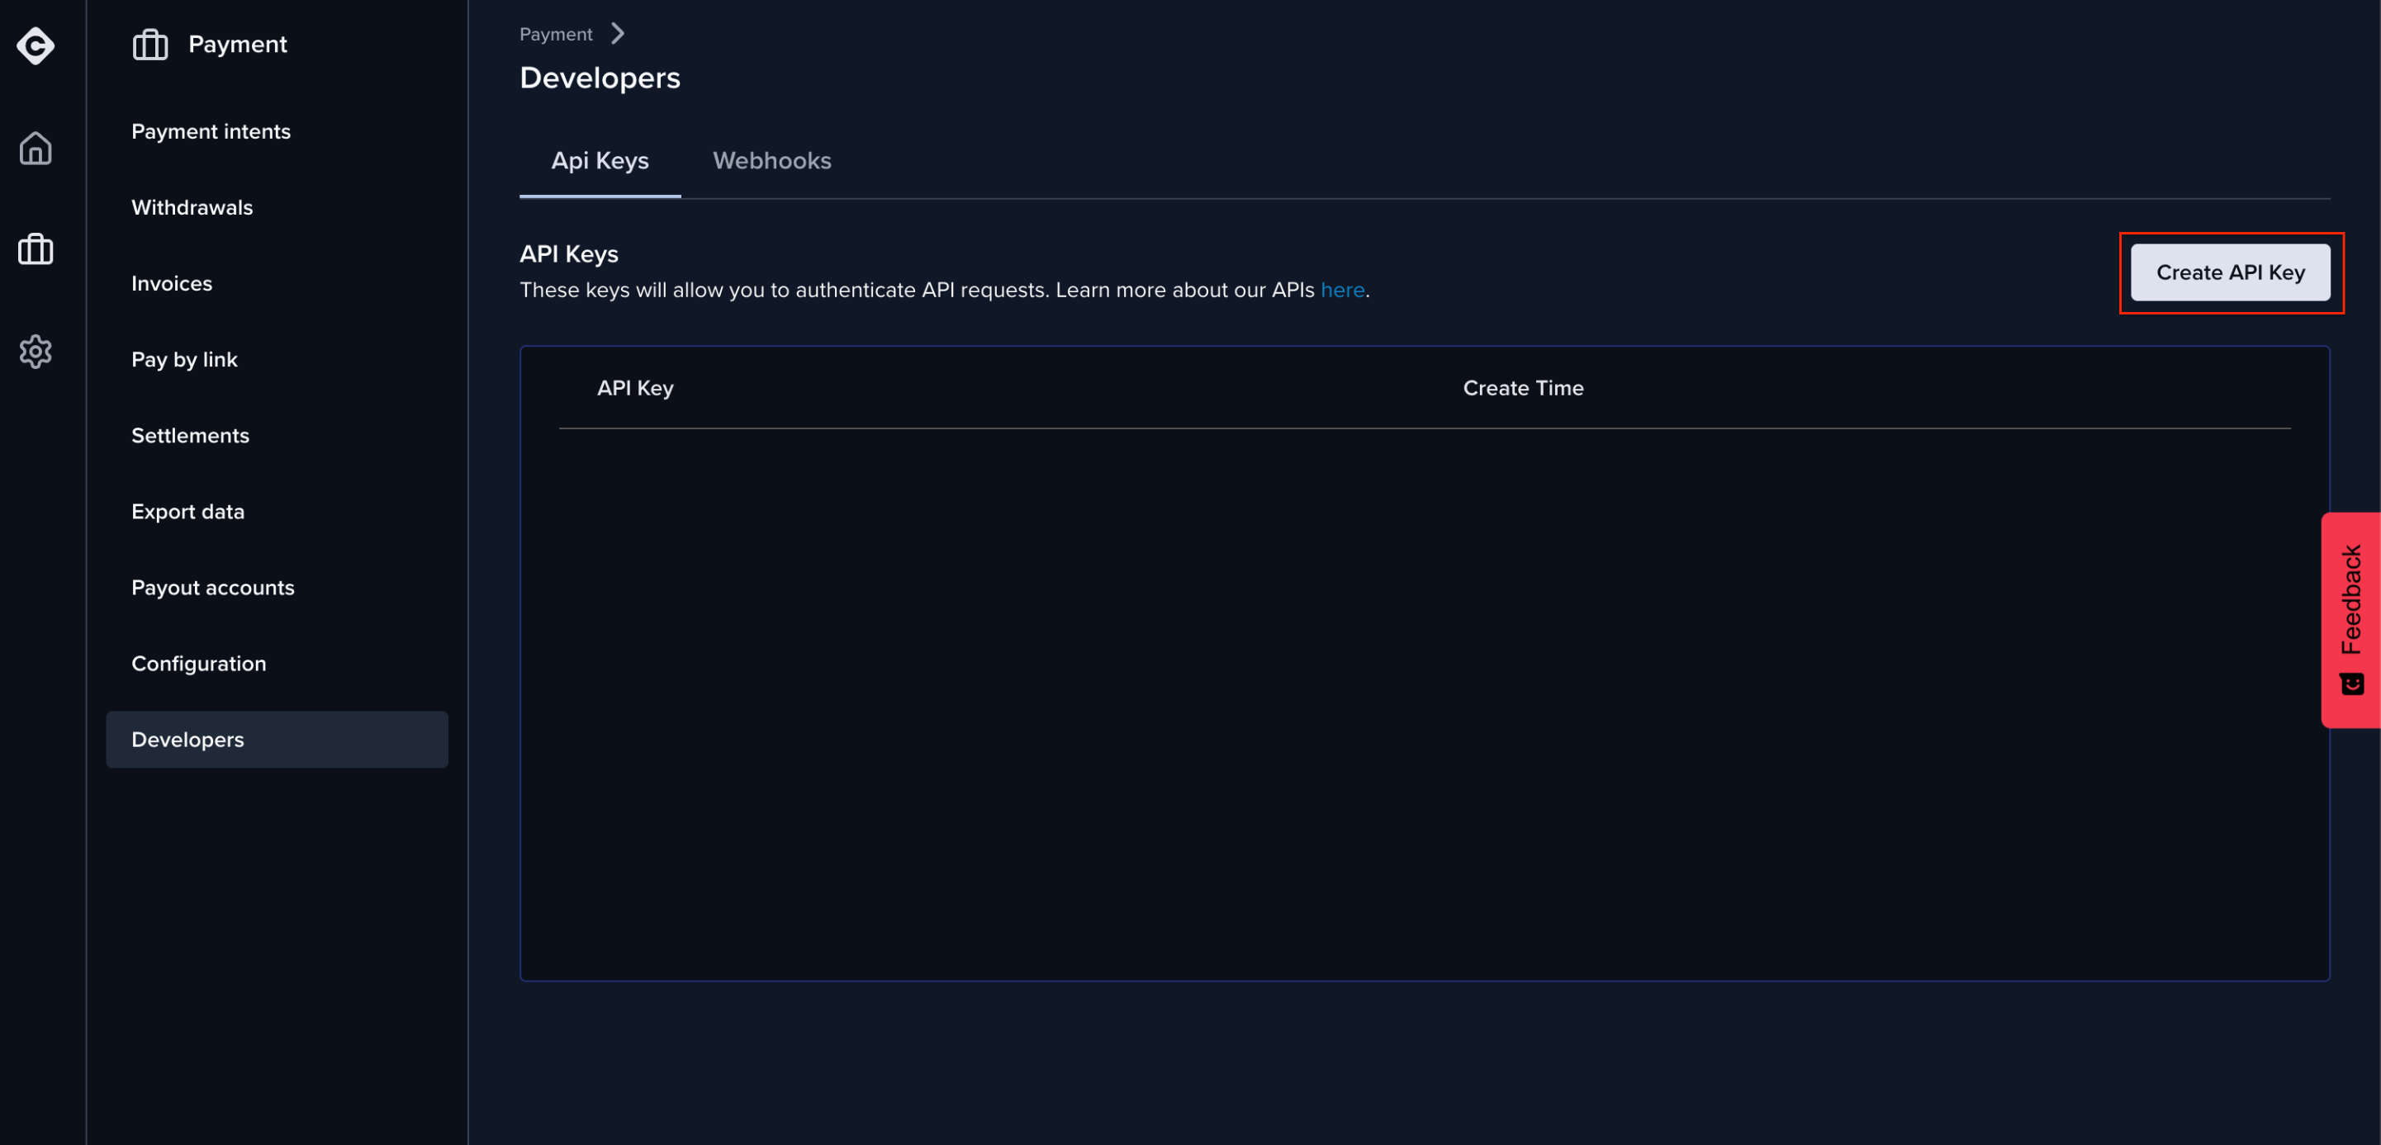2381x1145 pixels.
Task: Follow the 'here' APIs documentation link
Action: click(1342, 291)
